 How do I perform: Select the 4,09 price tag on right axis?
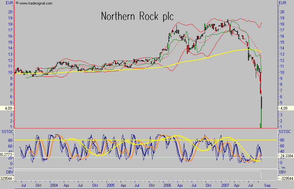pyautogui.click(x=286, y=108)
